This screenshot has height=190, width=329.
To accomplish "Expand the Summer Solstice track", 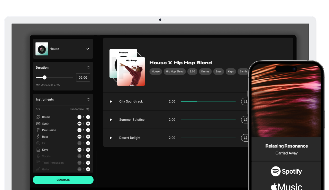I will pos(111,120).
